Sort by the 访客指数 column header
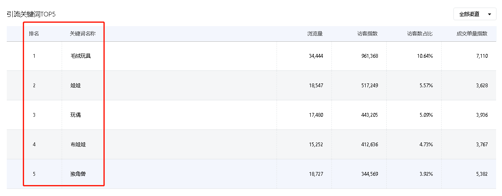This screenshot has height=196, width=502. pyautogui.click(x=368, y=34)
